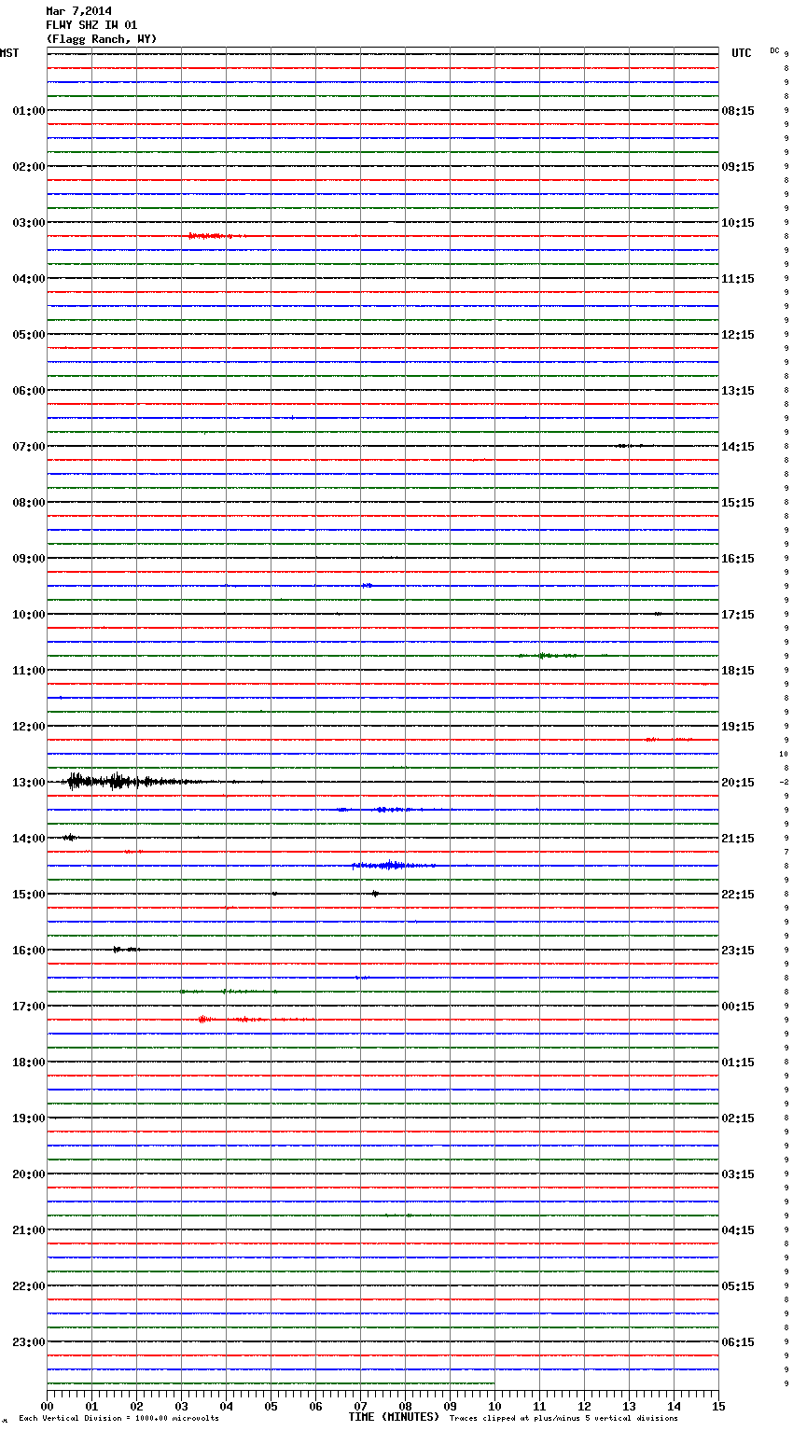Click the "UTC" time zone header
This screenshot has width=793, height=1431.
tap(741, 53)
